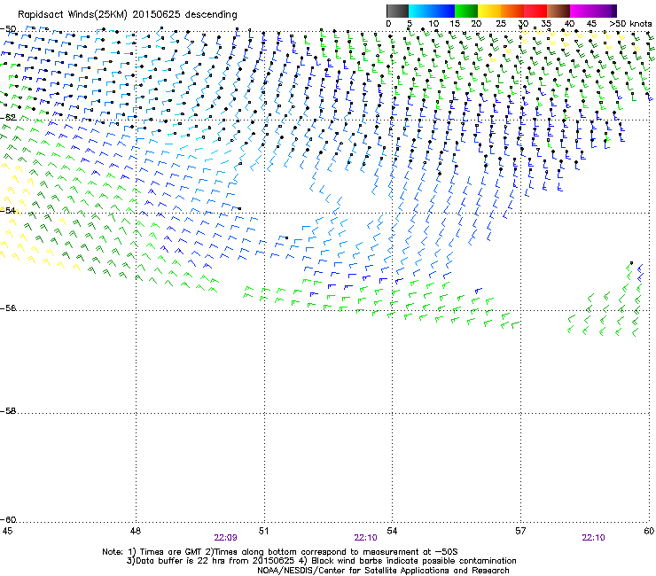Click the legend scale value '10'
Screen dimensions: 656x576
[x=433, y=24]
